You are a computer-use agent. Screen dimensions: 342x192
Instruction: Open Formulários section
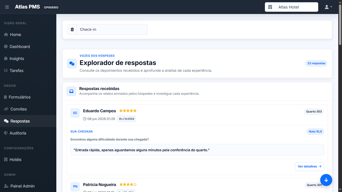click(28, 97)
